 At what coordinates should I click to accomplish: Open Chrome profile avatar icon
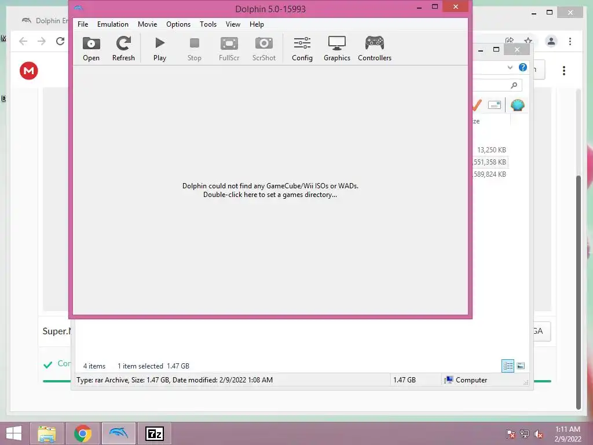551,41
